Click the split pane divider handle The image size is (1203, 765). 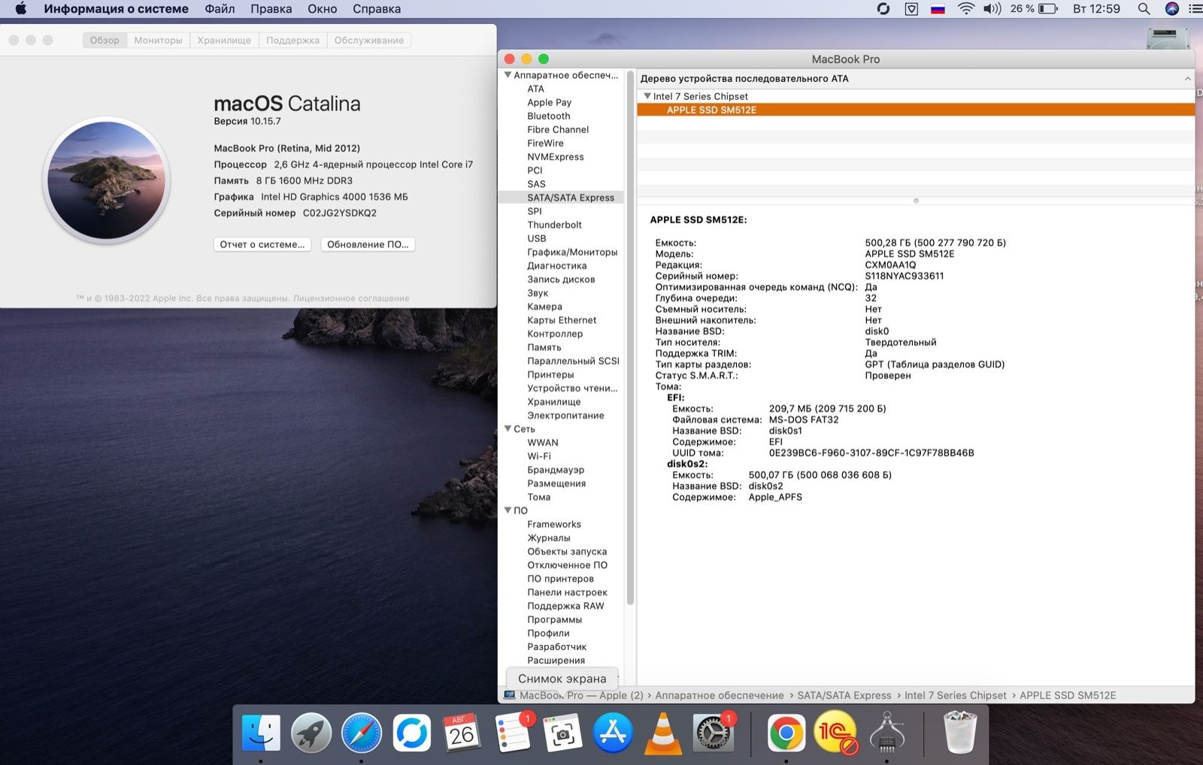[x=916, y=201]
